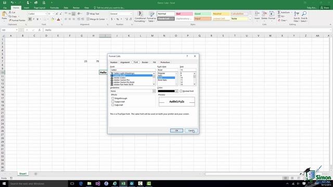Click the Clear eraser icon
Viewport: 333px width, 187px height.
pos(279,20)
